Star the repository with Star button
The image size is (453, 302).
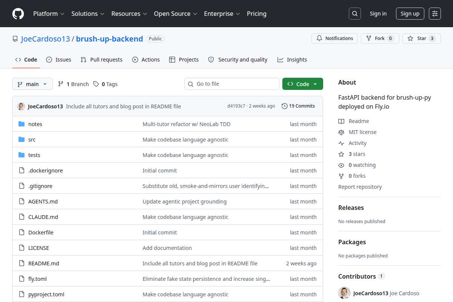(x=422, y=39)
